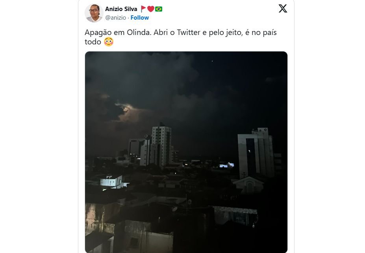Screen dimensions: 365x253
Task: Open the Anizio Silva display name link
Action: point(121,9)
